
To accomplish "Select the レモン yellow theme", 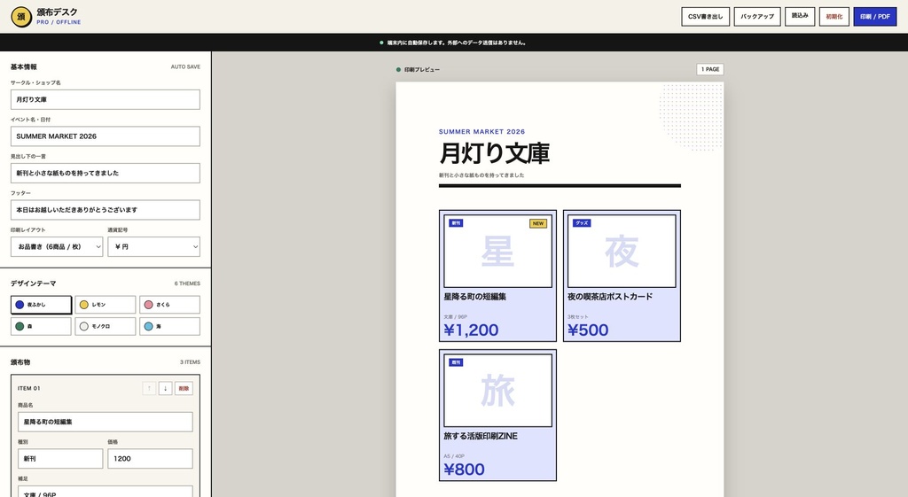I will 106,305.
